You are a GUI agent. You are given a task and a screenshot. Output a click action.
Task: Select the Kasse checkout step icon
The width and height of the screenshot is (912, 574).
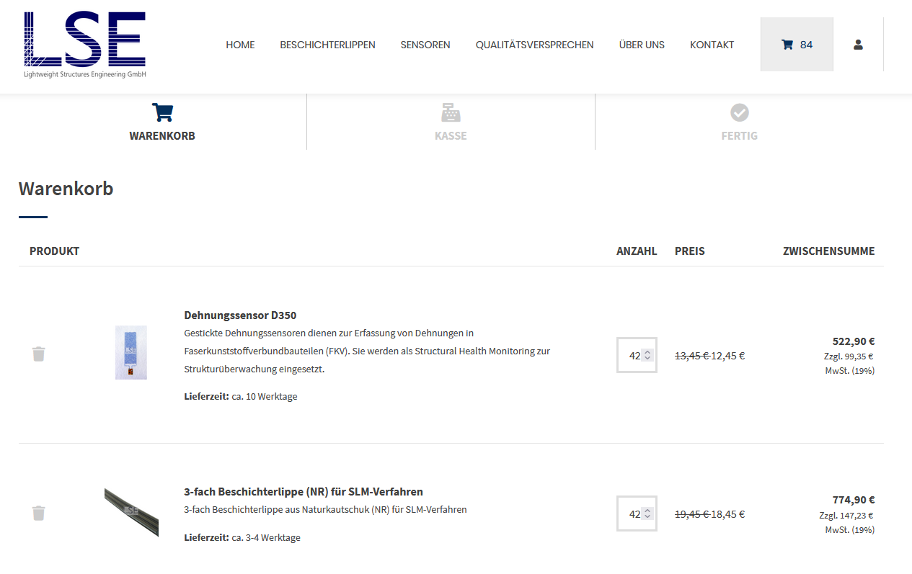tap(451, 112)
